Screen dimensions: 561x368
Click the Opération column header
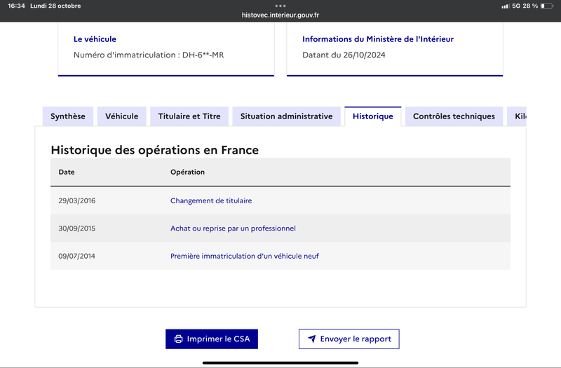[x=187, y=172]
